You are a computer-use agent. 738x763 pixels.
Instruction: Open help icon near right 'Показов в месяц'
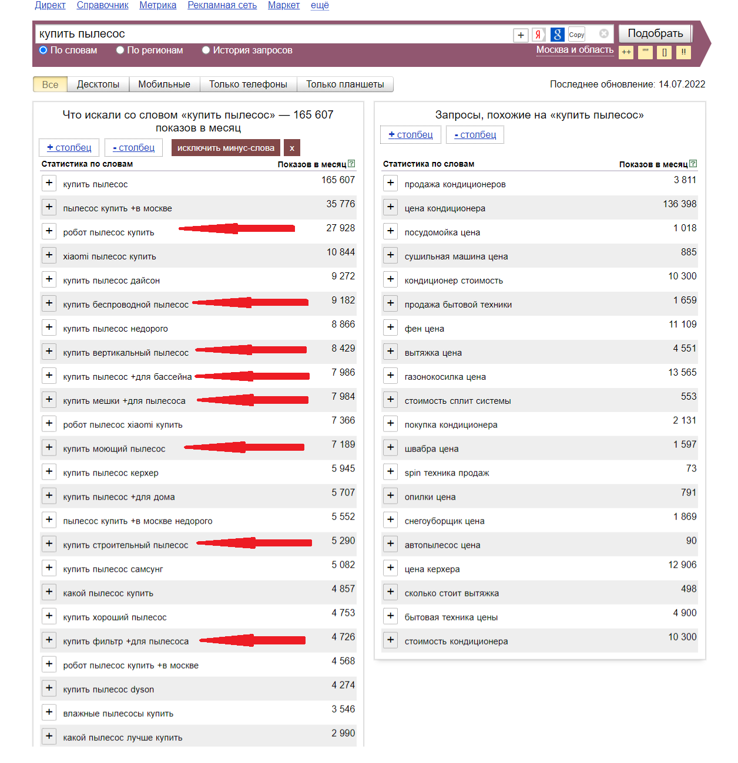[x=693, y=164]
